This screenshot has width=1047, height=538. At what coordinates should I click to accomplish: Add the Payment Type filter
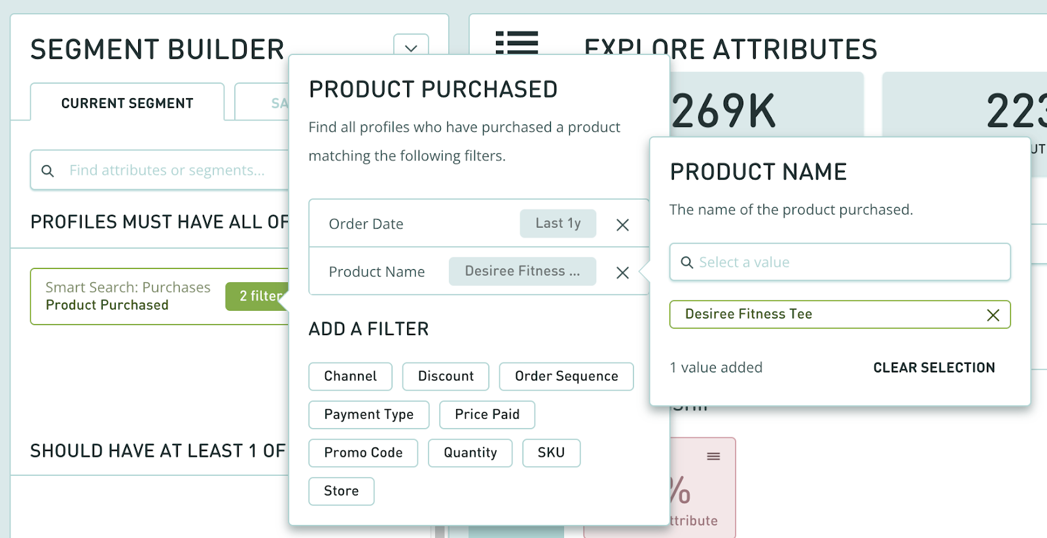click(x=369, y=414)
